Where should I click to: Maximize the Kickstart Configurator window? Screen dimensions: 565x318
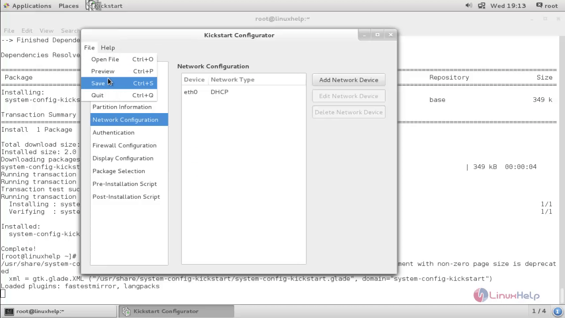[377, 35]
